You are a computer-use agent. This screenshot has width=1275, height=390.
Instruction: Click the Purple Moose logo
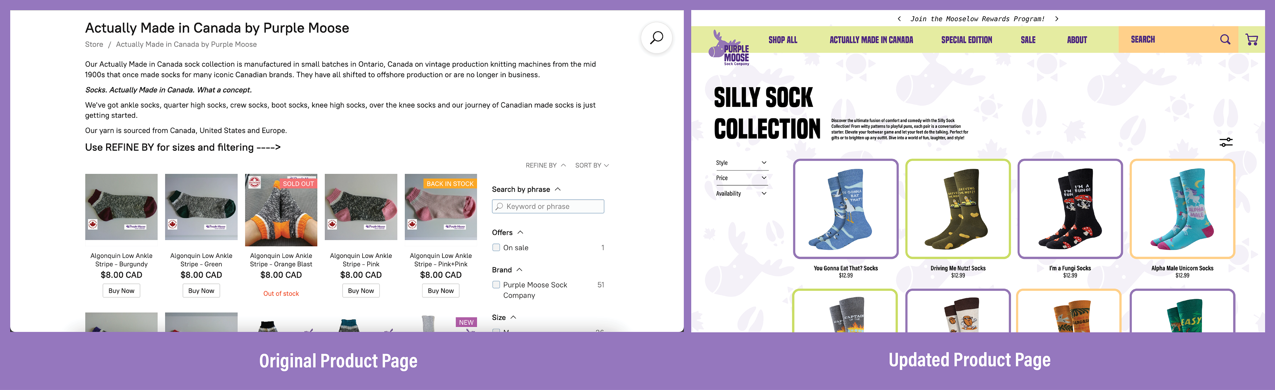[729, 48]
